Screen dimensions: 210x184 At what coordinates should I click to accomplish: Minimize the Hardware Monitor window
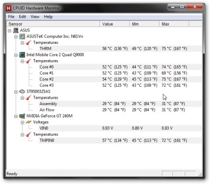tap(173, 7)
